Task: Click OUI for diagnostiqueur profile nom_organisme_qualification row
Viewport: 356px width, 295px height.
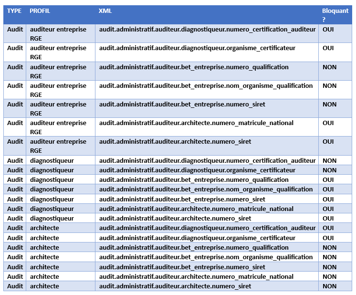Action: [x=328, y=190]
